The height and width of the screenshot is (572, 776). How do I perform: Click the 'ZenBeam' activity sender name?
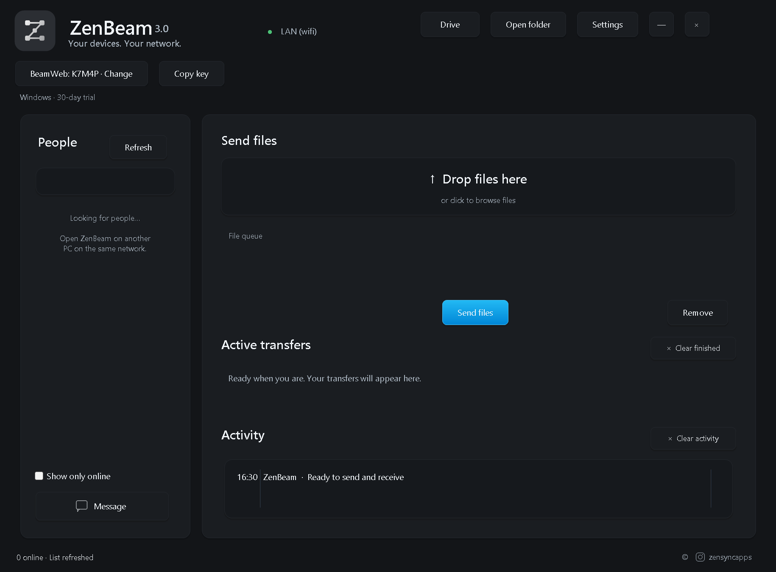[x=280, y=477]
